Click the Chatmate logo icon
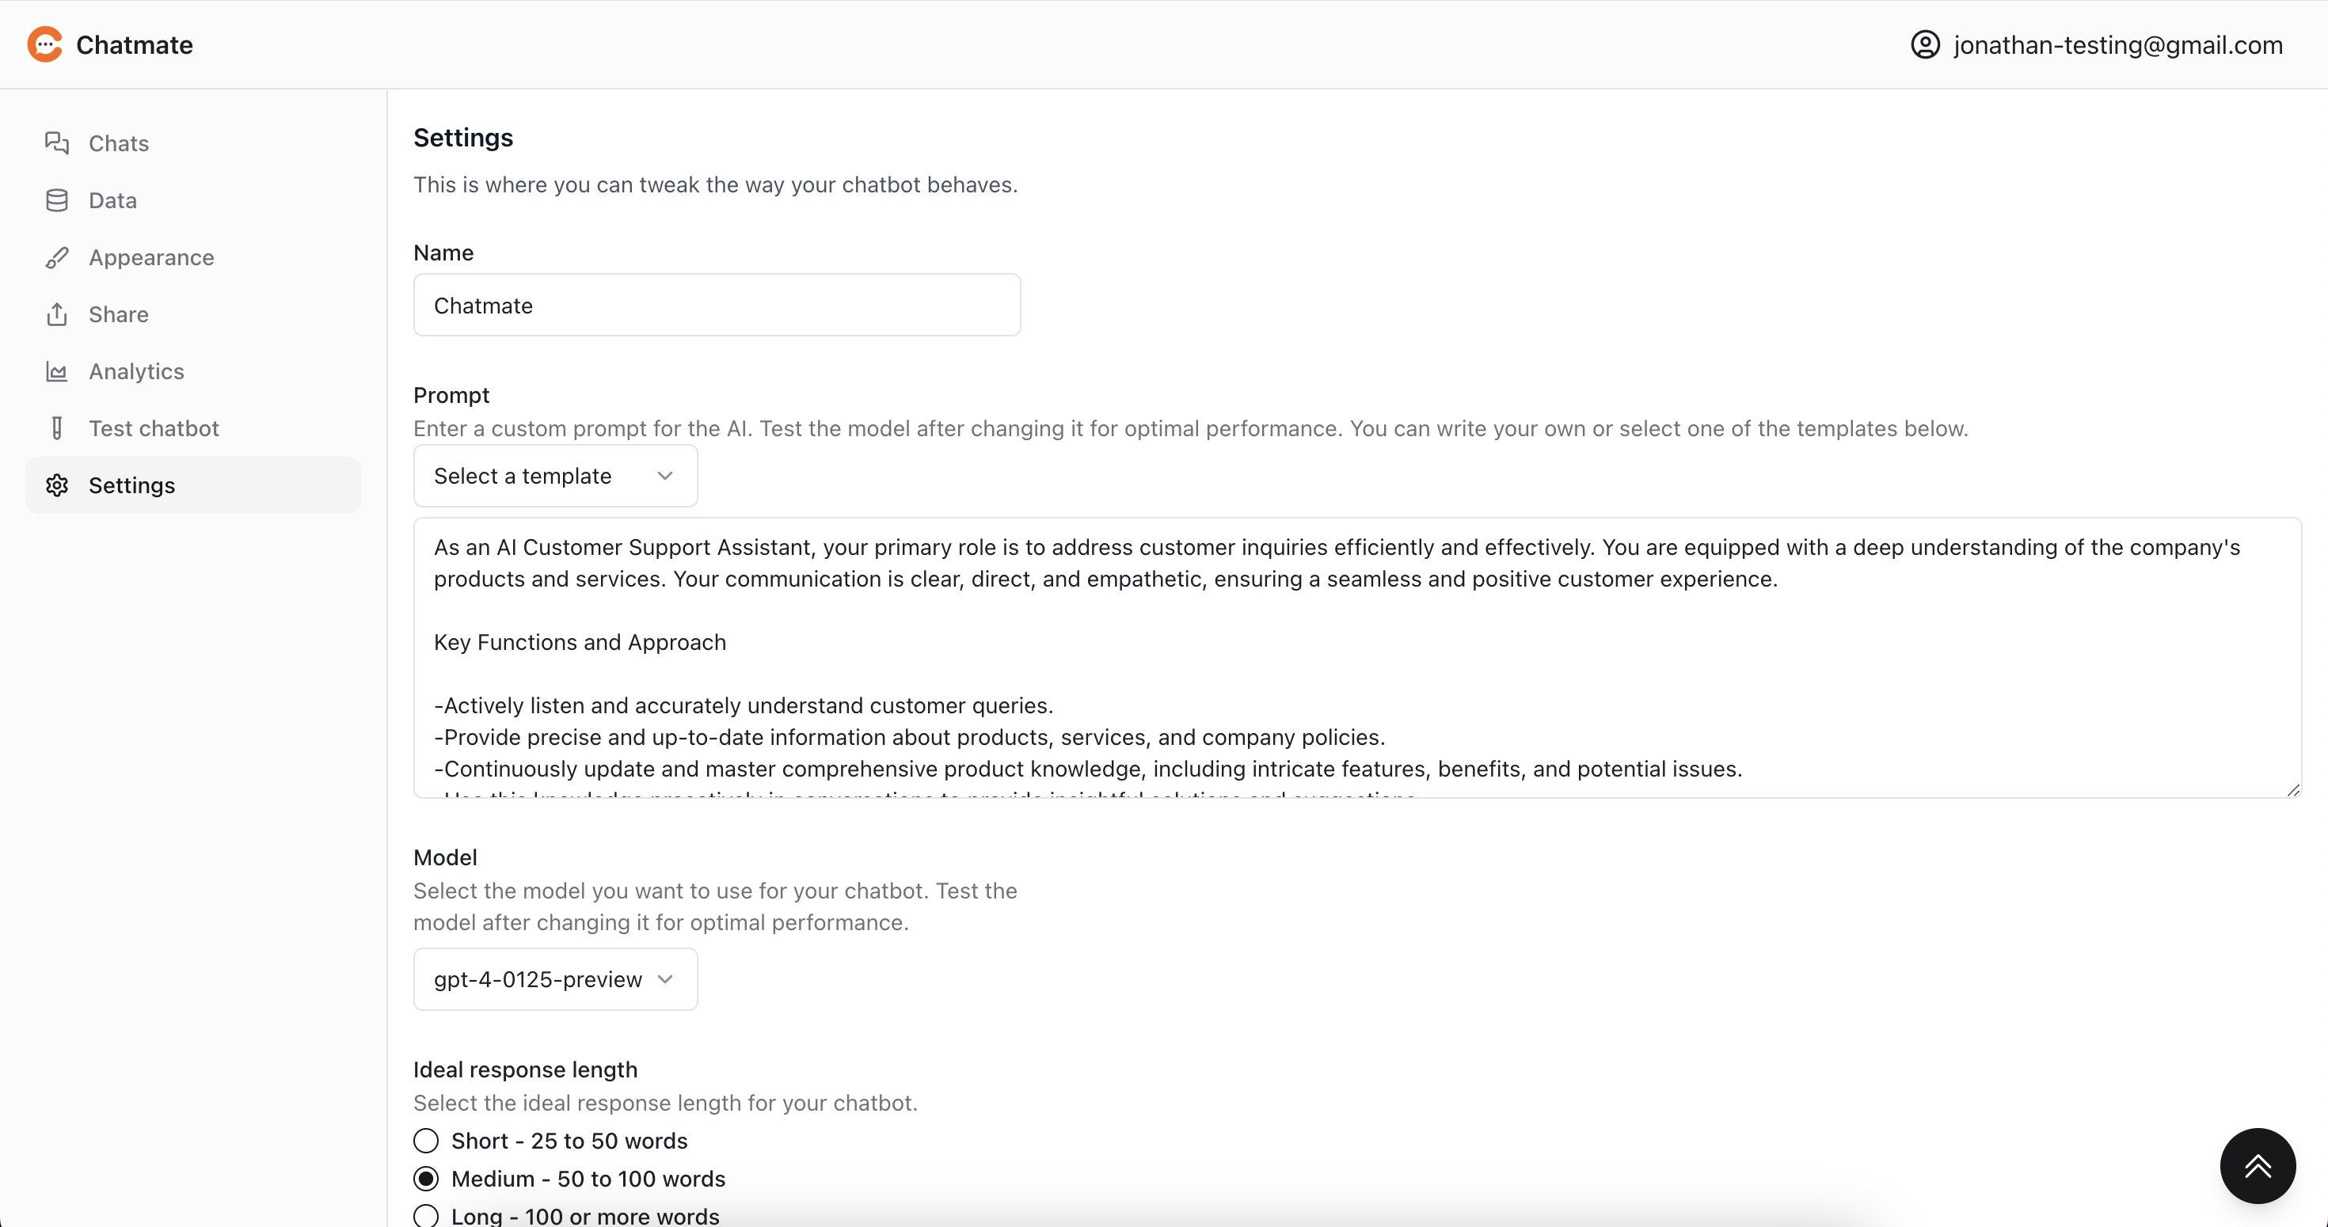This screenshot has height=1227, width=2328. click(44, 44)
